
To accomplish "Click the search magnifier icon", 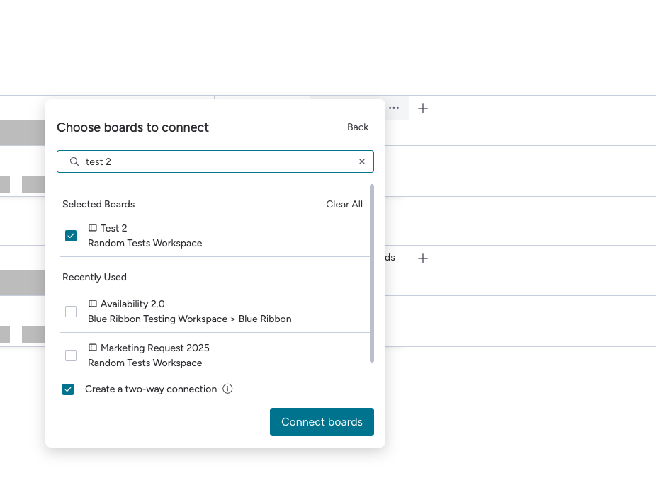I will coord(74,161).
